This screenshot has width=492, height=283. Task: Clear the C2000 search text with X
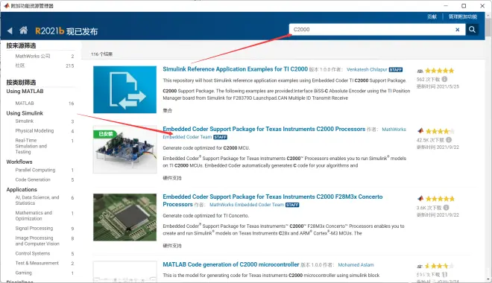pyautogui.click(x=458, y=30)
